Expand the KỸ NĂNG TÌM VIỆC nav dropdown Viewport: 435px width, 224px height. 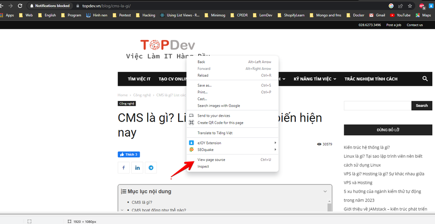pyautogui.click(x=315, y=79)
